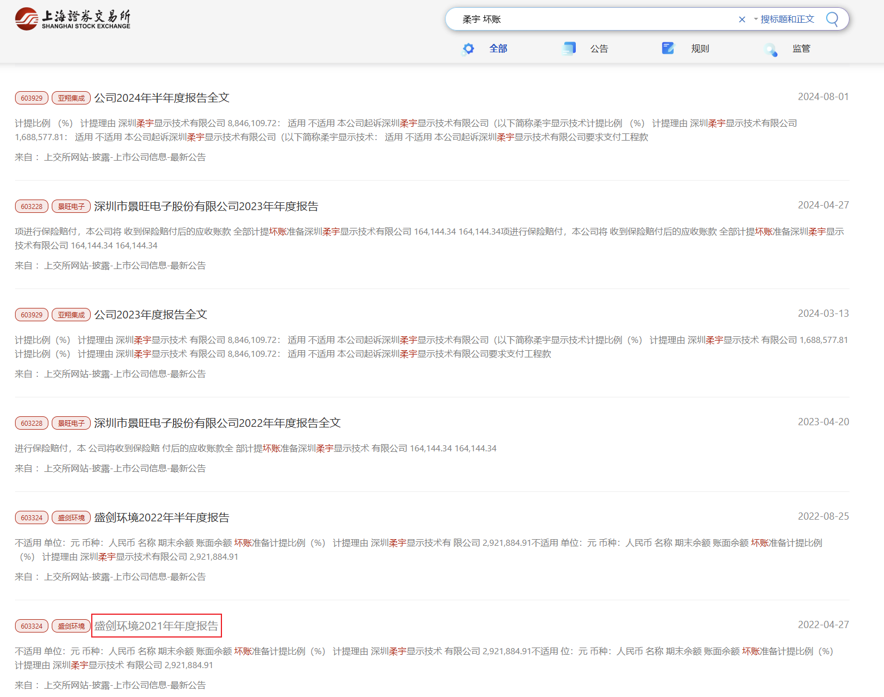Click 603324 tag on 2022年半年度报告 result
This screenshot has width=884, height=697.
pyautogui.click(x=32, y=517)
